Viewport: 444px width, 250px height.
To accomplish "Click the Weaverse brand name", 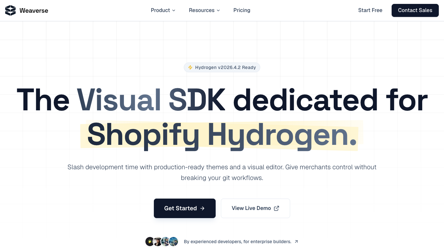I will coord(34,10).
